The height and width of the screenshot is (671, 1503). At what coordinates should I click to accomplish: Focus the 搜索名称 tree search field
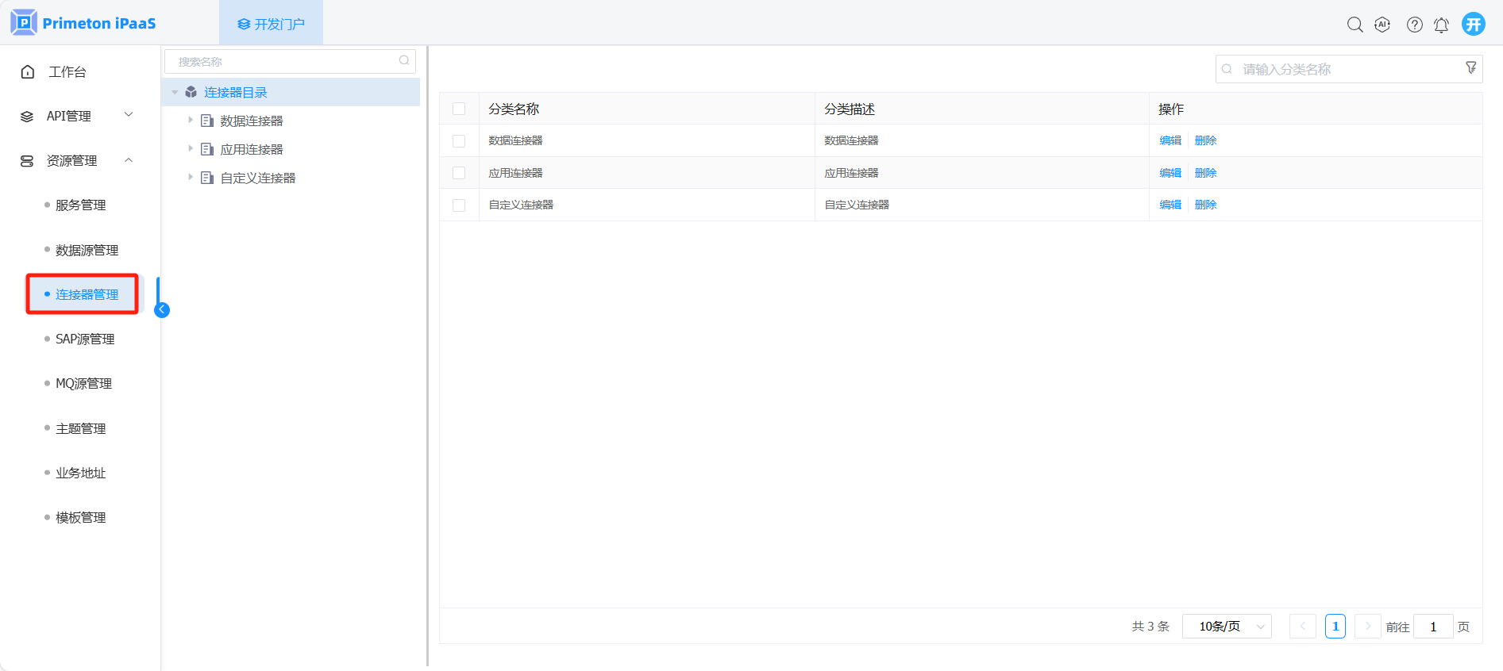coord(290,61)
